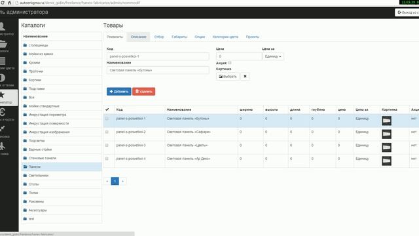The image size is (419, 236).
Task: Toggle the Акция checkbox
Action: point(230,63)
